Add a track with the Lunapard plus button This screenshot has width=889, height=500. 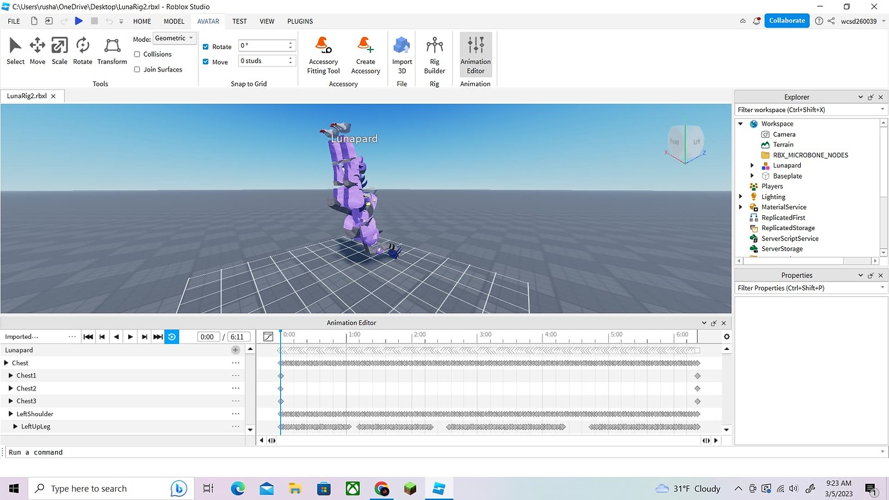tap(236, 350)
